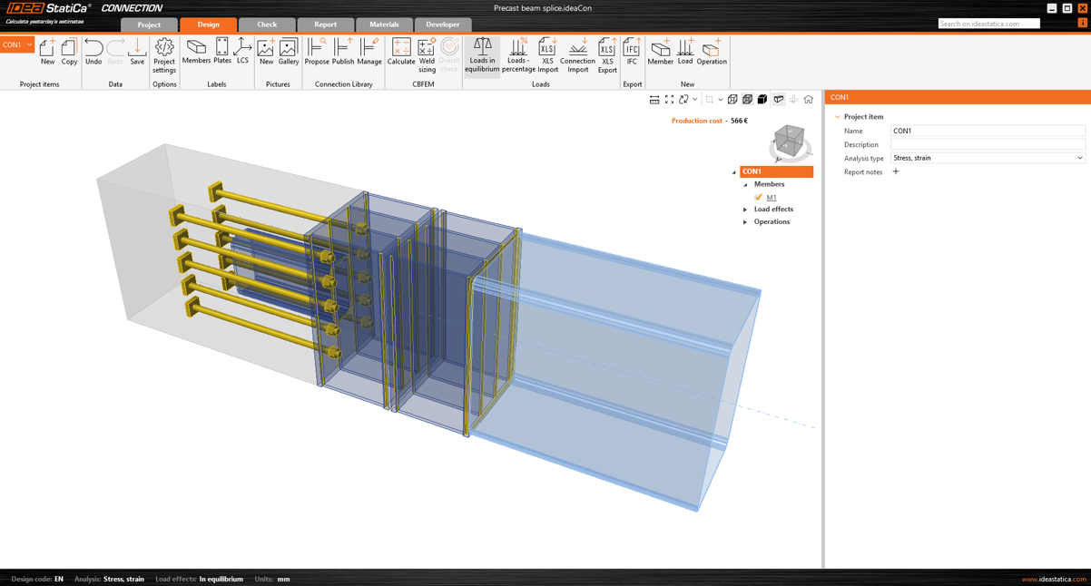Visit the www.ideastatica.com link
The height and width of the screenshot is (586, 1091).
click(1053, 579)
